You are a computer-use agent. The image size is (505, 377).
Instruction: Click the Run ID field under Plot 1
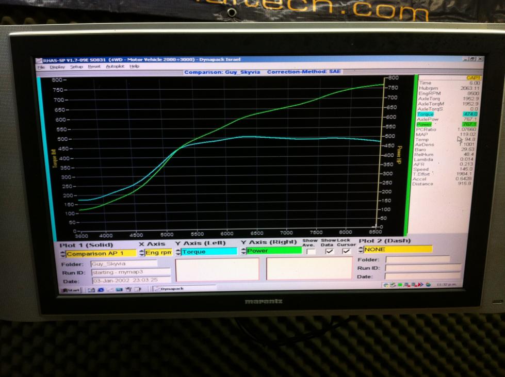click(x=131, y=272)
